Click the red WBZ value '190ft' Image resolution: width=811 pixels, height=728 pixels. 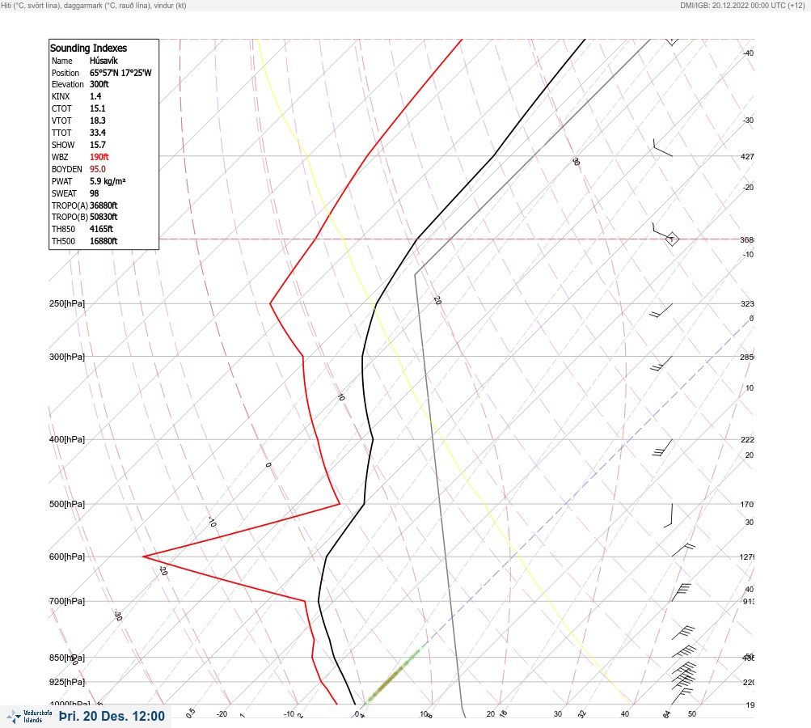pyautogui.click(x=99, y=157)
